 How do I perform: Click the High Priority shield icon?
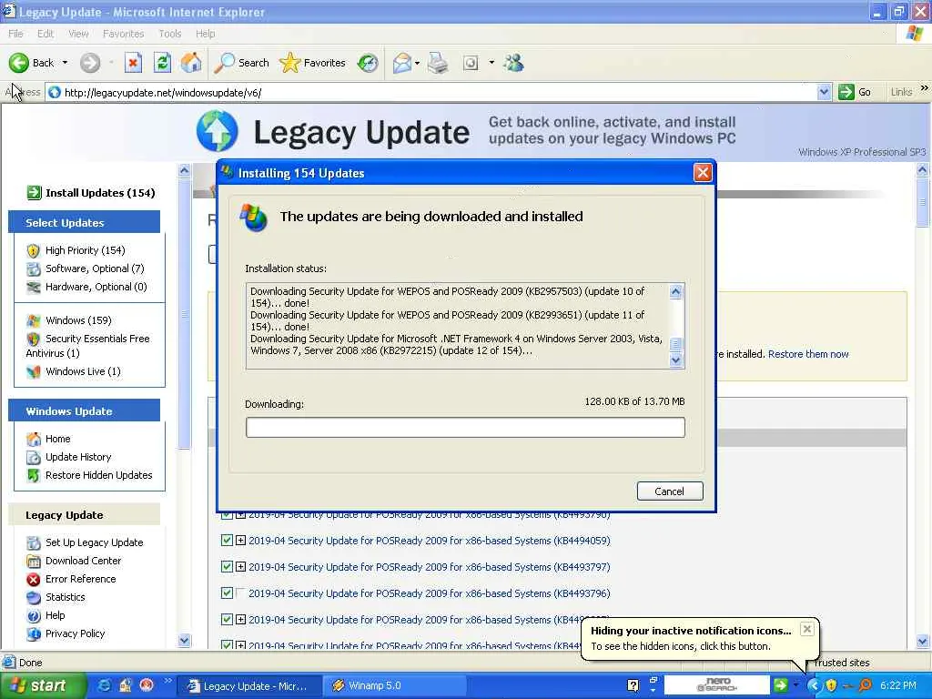[x=34, y=251]
